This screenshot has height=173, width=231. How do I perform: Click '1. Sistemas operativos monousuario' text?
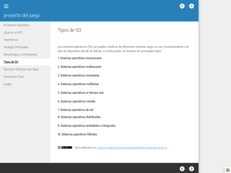click(x=80, y=58)
